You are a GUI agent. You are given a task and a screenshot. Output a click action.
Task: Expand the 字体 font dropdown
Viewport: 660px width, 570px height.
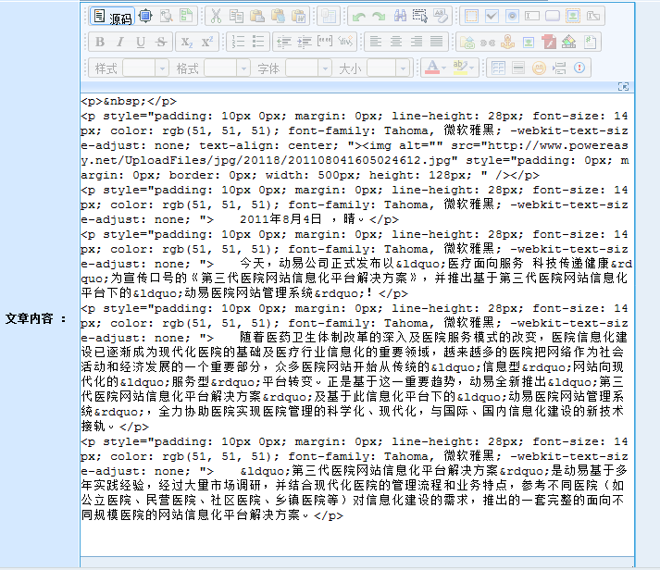(308, 68)
